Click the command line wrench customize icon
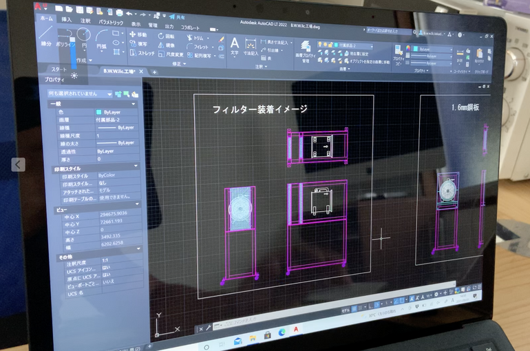Image resolution: width=530 pixels, height=351 pixels. [209, 328]
